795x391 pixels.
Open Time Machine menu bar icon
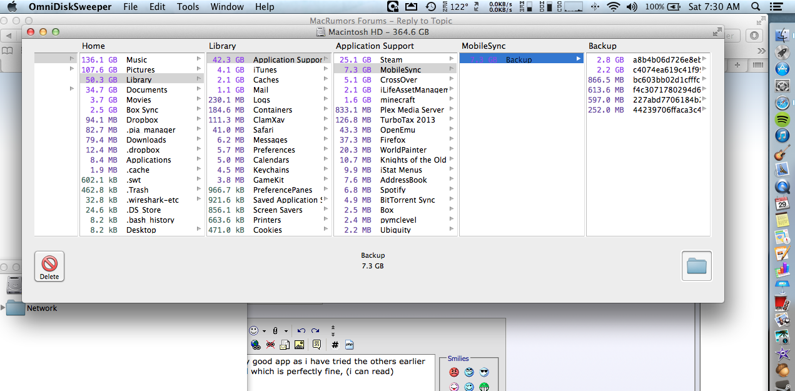[x=431, y=7]
